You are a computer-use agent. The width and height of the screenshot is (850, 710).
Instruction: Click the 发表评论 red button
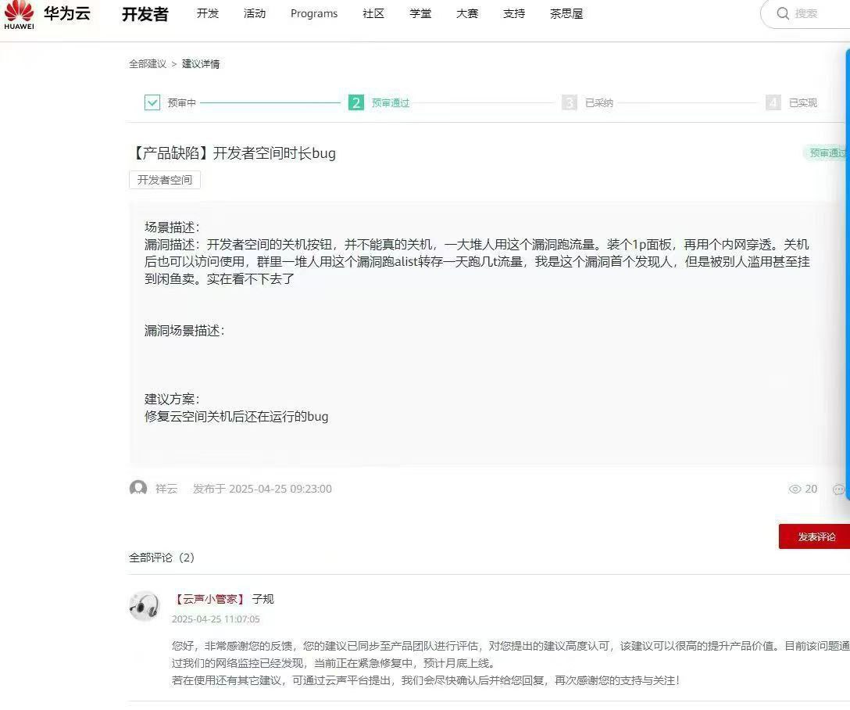[x=816, y=536]
